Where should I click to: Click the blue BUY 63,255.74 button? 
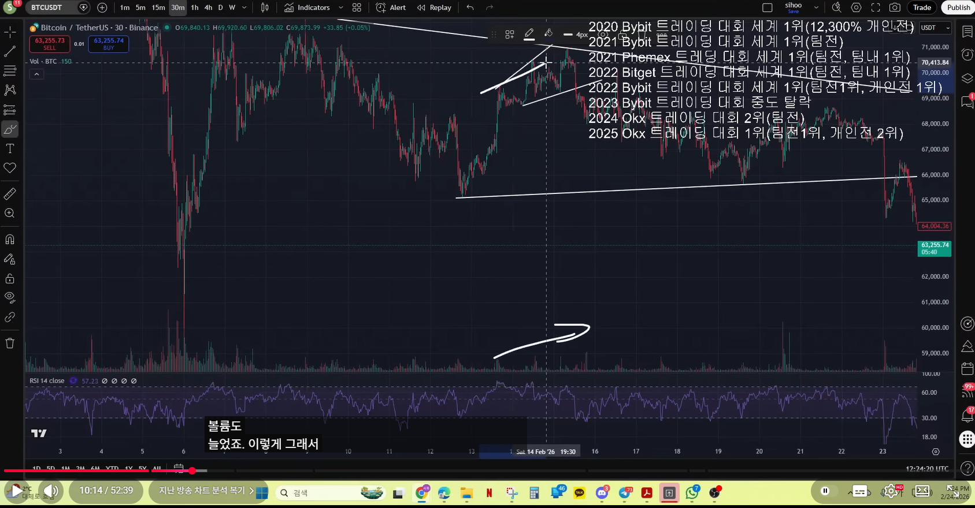[109, 44]
